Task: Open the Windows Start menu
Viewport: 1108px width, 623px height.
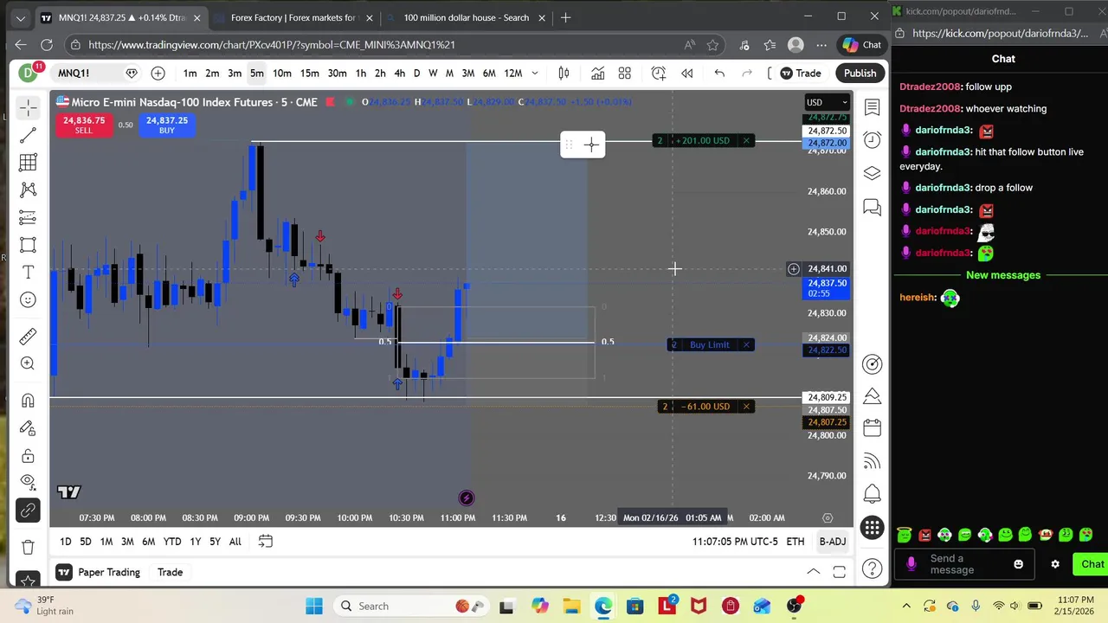Action: [313, 606]
